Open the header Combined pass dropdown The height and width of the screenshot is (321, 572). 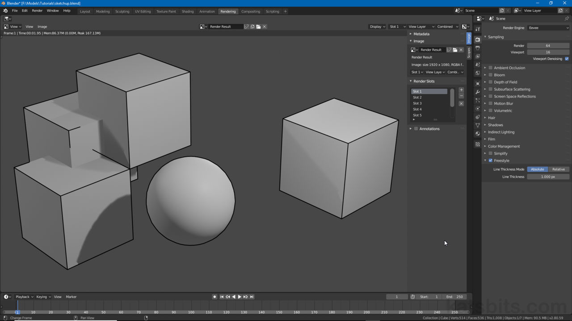click(x=447, y=27)
